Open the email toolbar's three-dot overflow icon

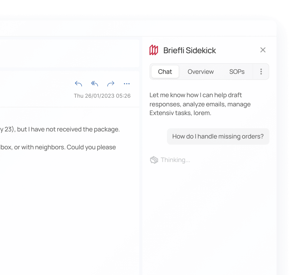(x=127, y=83)
